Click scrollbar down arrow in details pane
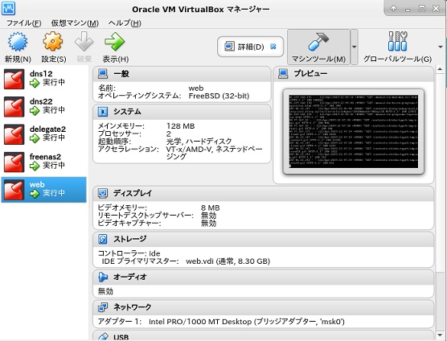 440,335
